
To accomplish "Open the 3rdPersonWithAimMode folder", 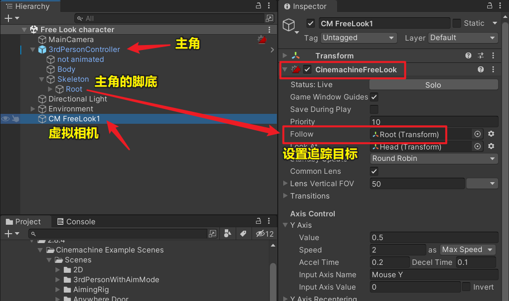I will pos(116,280).
